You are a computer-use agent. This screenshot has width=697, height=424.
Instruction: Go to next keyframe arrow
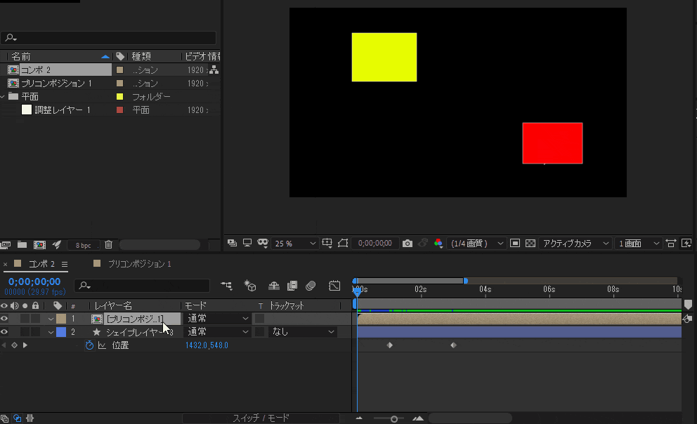tap(25, 345)
